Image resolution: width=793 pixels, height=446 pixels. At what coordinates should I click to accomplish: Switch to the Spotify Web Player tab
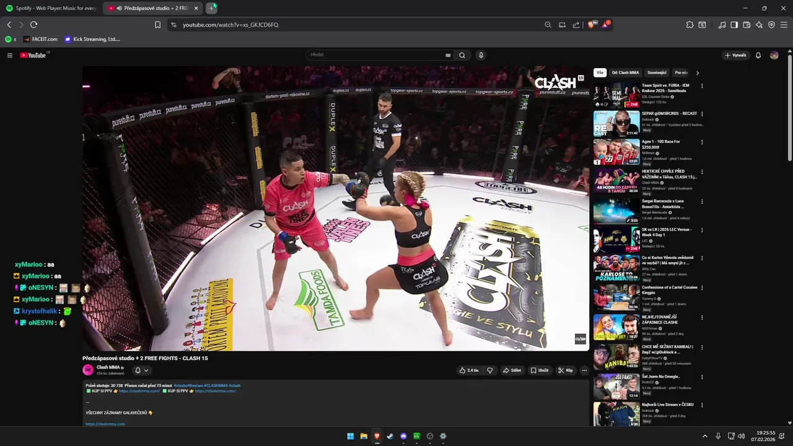(x=51, y=8)
